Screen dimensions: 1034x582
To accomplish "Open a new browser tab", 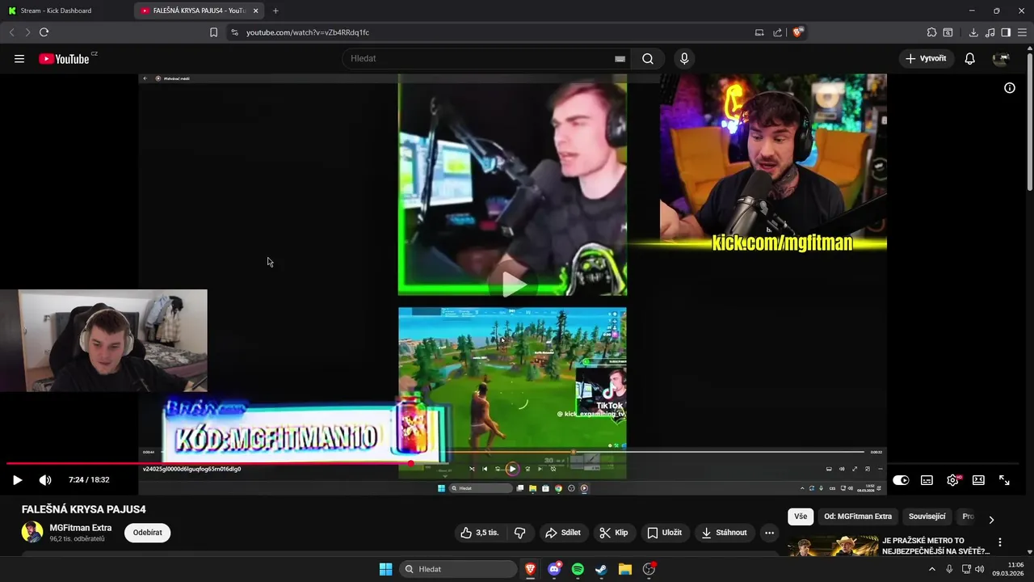I will (275, 11).
